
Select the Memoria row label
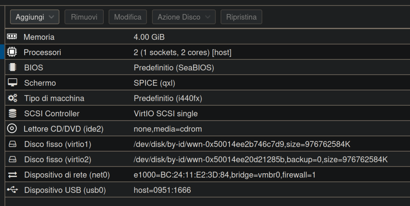pos(39,37)
